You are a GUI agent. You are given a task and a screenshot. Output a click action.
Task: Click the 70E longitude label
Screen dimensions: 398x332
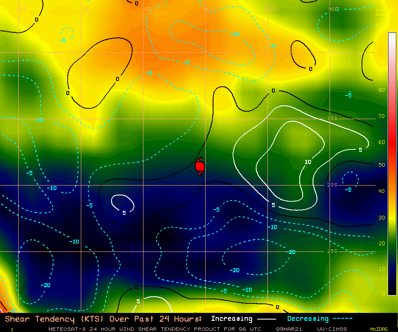(84, 9)
